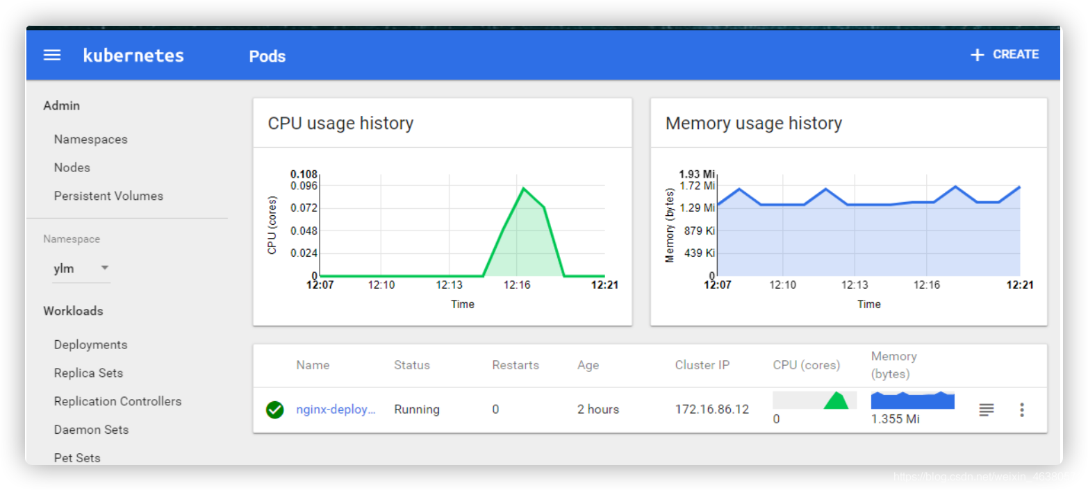Click the Pods page title

[267, 56]
